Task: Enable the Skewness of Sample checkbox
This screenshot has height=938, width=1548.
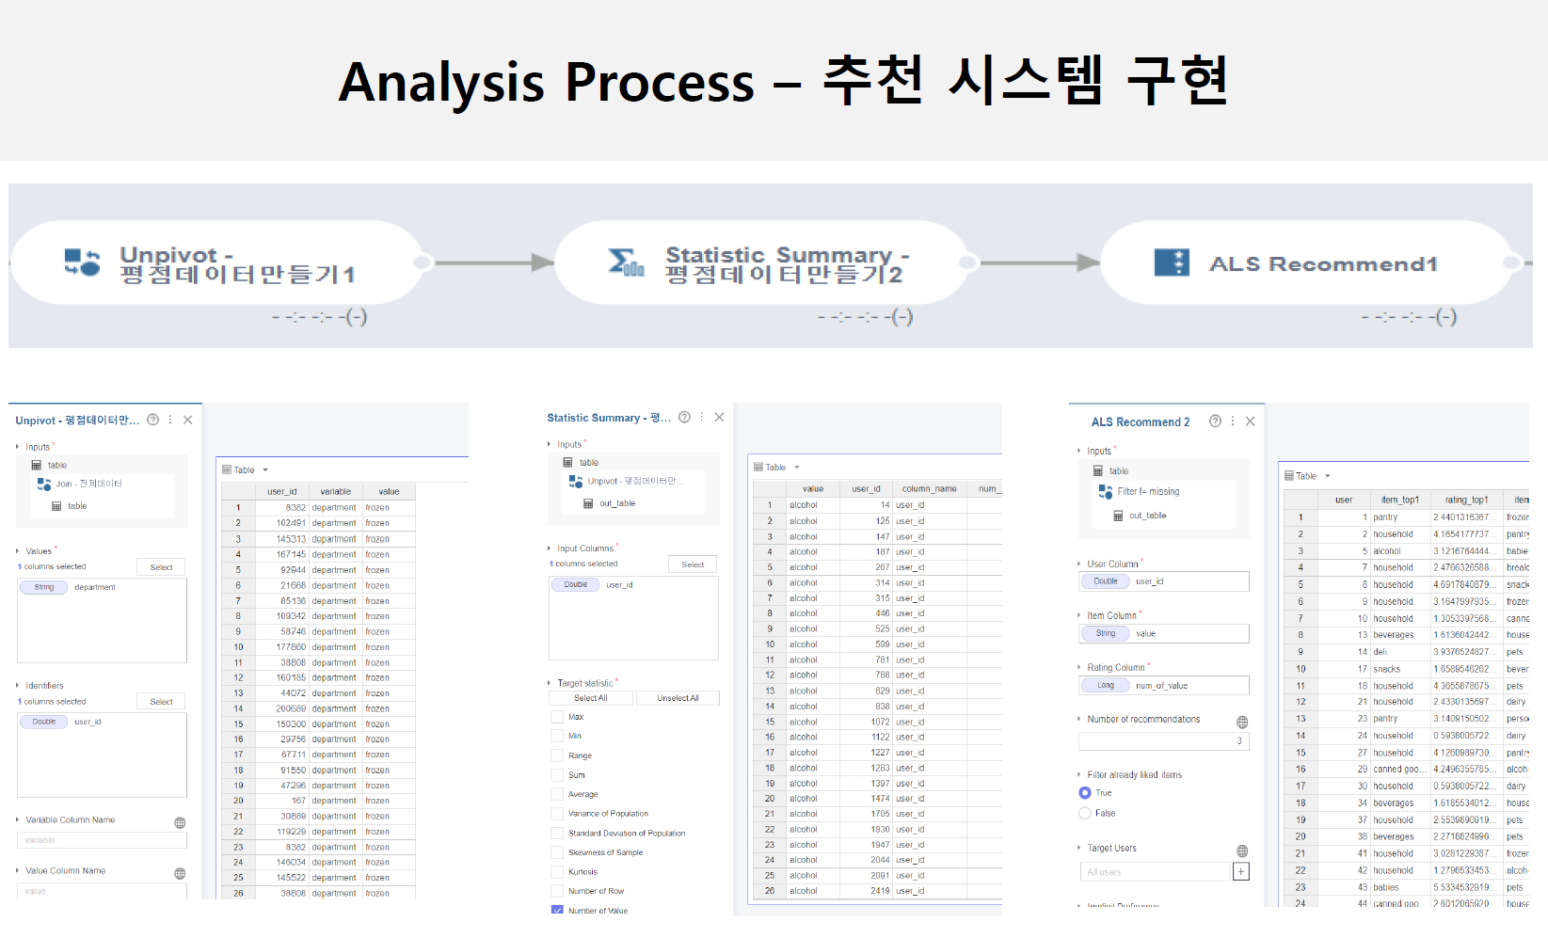Action: [x=557, y=852]
